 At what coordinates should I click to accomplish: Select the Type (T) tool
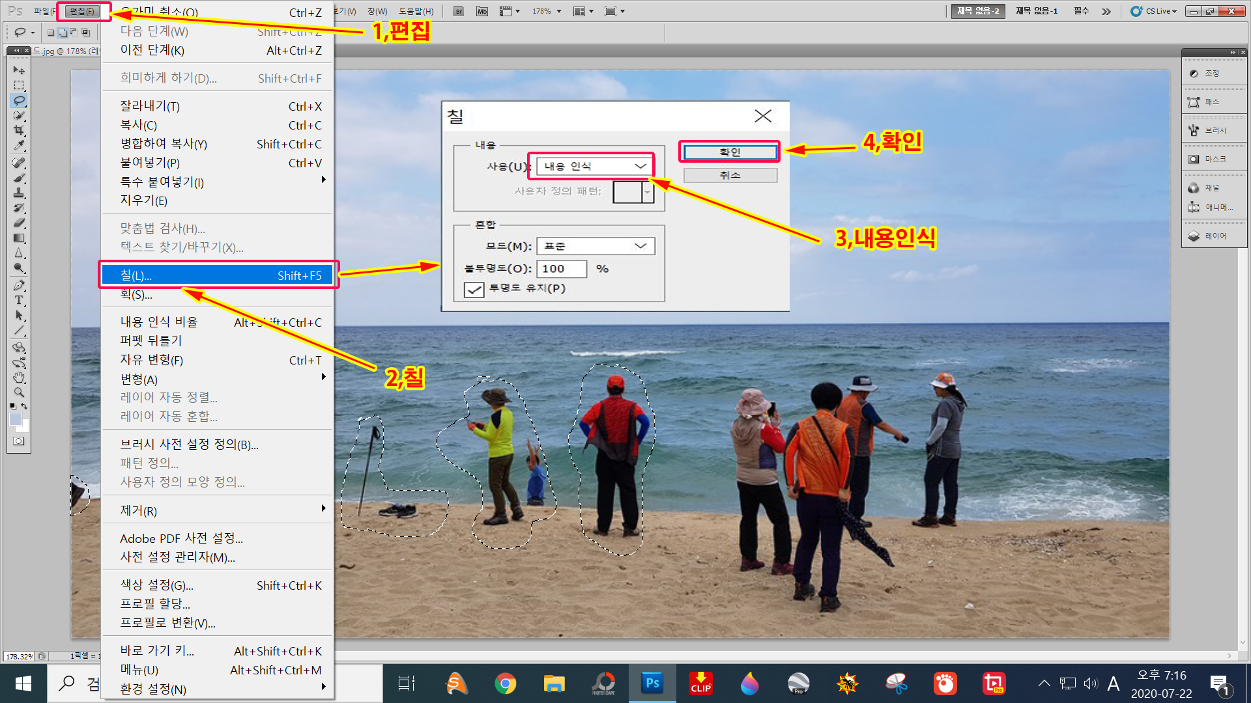[19, 300]
